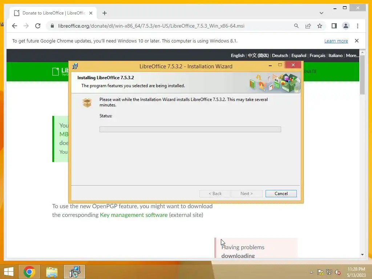The image size is (372, 279).
Task: Click the muted volume tray icon
Action: [338, 272]
